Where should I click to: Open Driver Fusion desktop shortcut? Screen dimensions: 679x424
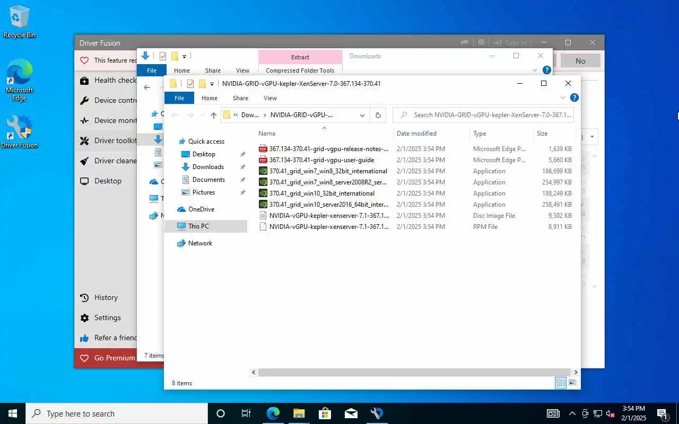20,132
